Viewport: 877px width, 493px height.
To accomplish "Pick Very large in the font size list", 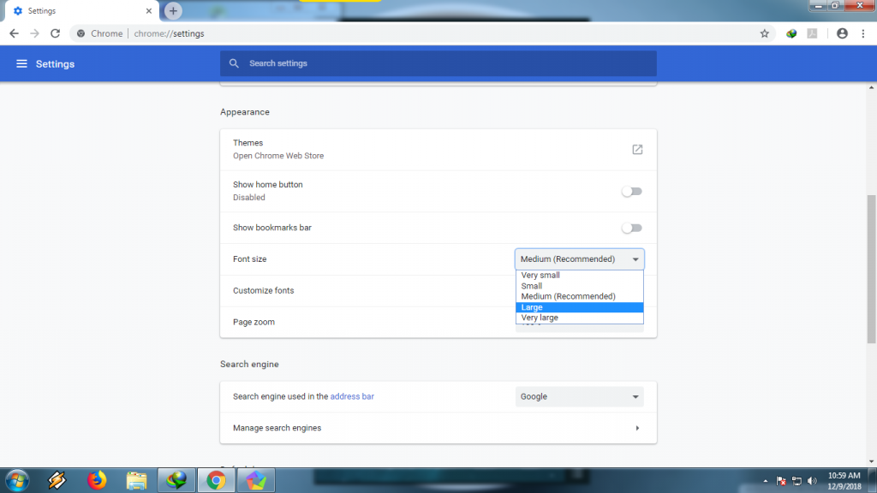I will pos(579,318).
